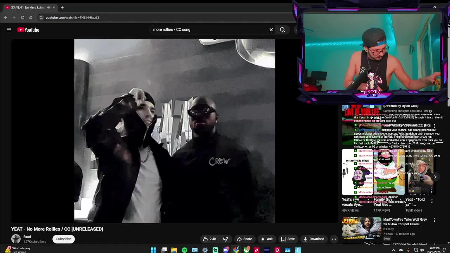Save the video to a playlist
The width and height of the screenshot is (450, 253).
pyautogui.click(x=288, y=239)
